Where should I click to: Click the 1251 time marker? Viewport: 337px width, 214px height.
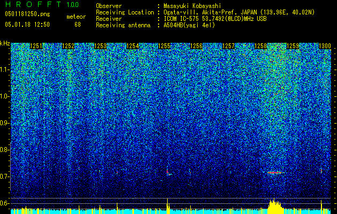(36, 46)
